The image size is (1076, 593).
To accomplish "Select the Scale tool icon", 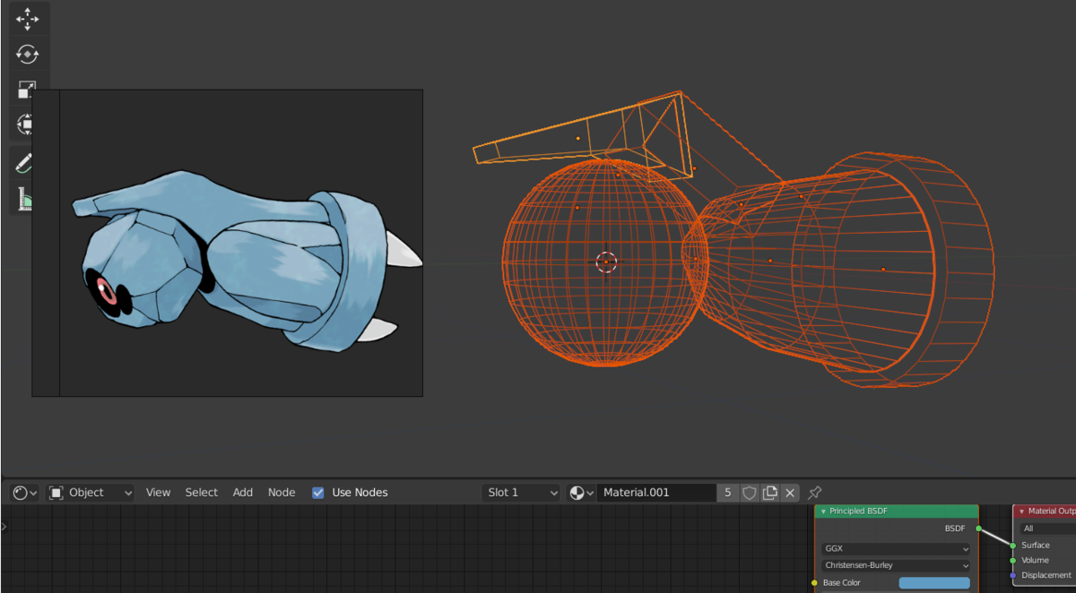I will pyautogui.click(x=25, y=88).
